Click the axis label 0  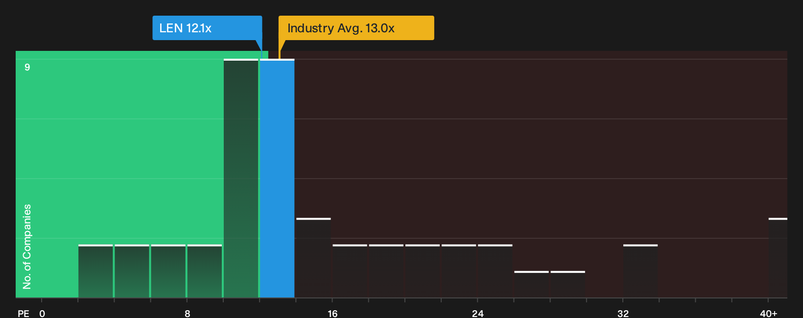click(x=42, y=314)
